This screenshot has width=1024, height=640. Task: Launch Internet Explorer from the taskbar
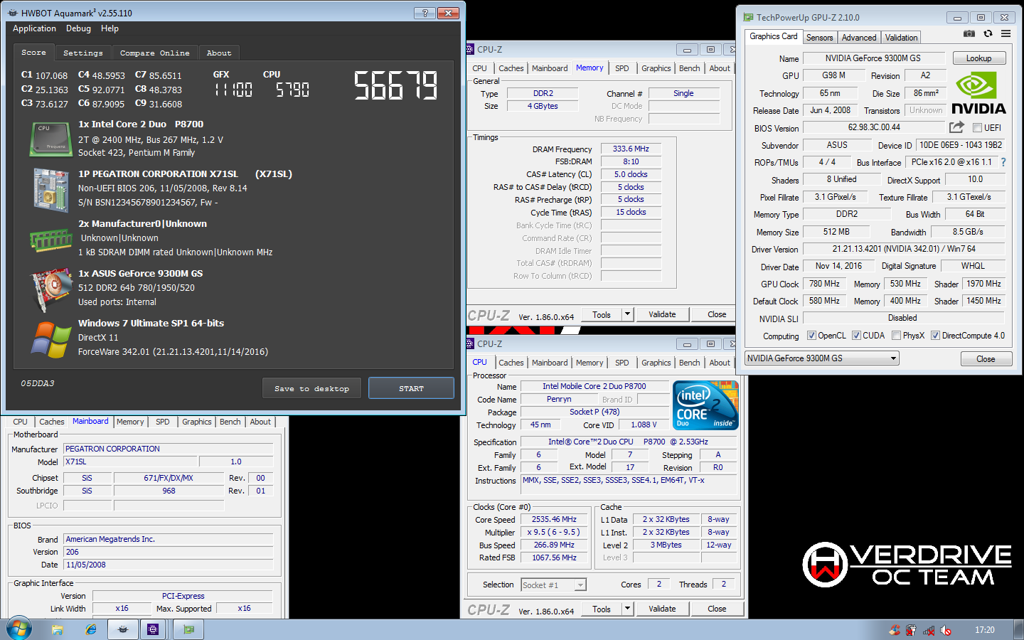(91, 629)
